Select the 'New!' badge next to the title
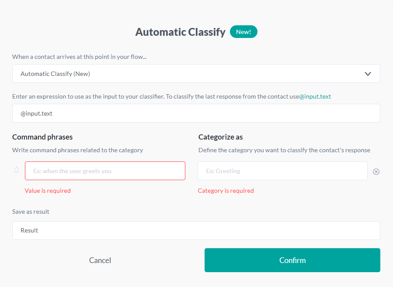The image size is (393, 287). tap(243, 31)
